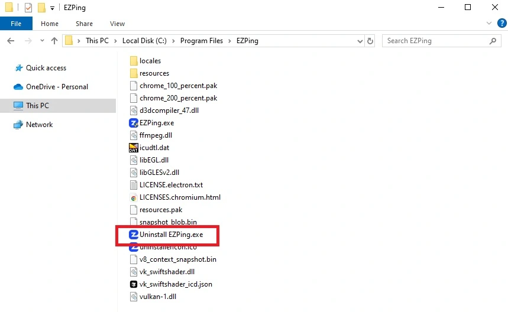Click the icudtl.dat file icon
508x312 pixels.
(x=134, y=148)
